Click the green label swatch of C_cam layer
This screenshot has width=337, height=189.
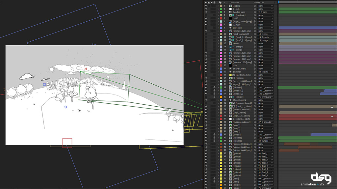tap(221, 9)
